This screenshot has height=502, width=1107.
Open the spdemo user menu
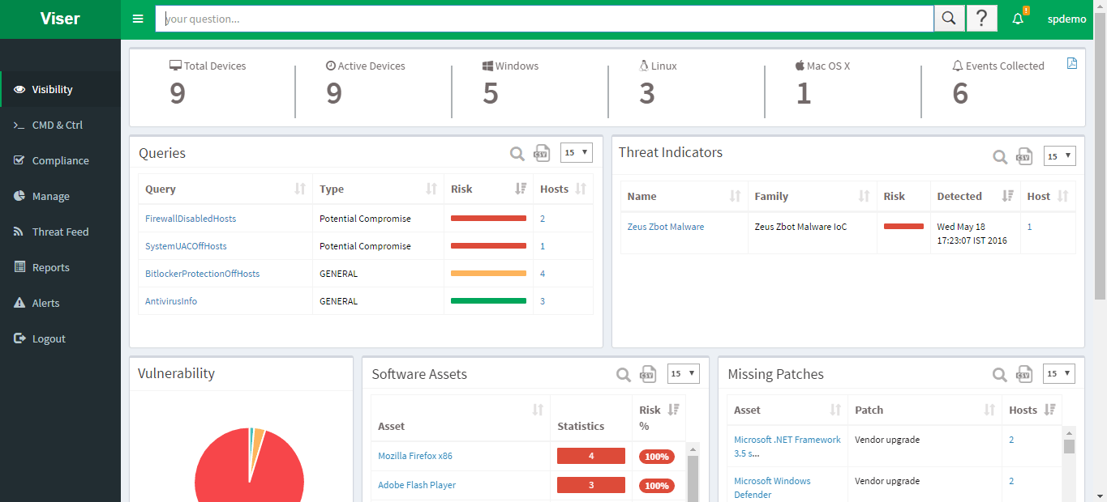point(1066,19)
